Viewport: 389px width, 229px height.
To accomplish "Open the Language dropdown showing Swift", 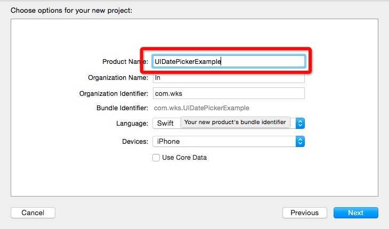I will [x=229, y=123].
